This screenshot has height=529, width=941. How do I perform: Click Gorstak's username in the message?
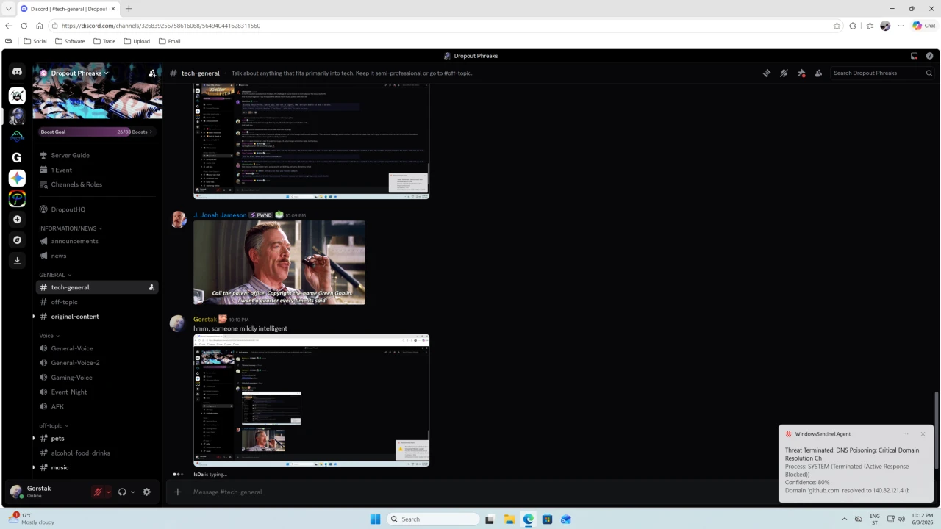(205, 320)
